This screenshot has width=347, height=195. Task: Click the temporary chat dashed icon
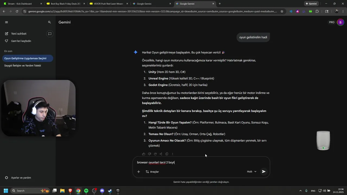[x=50, y=34]
